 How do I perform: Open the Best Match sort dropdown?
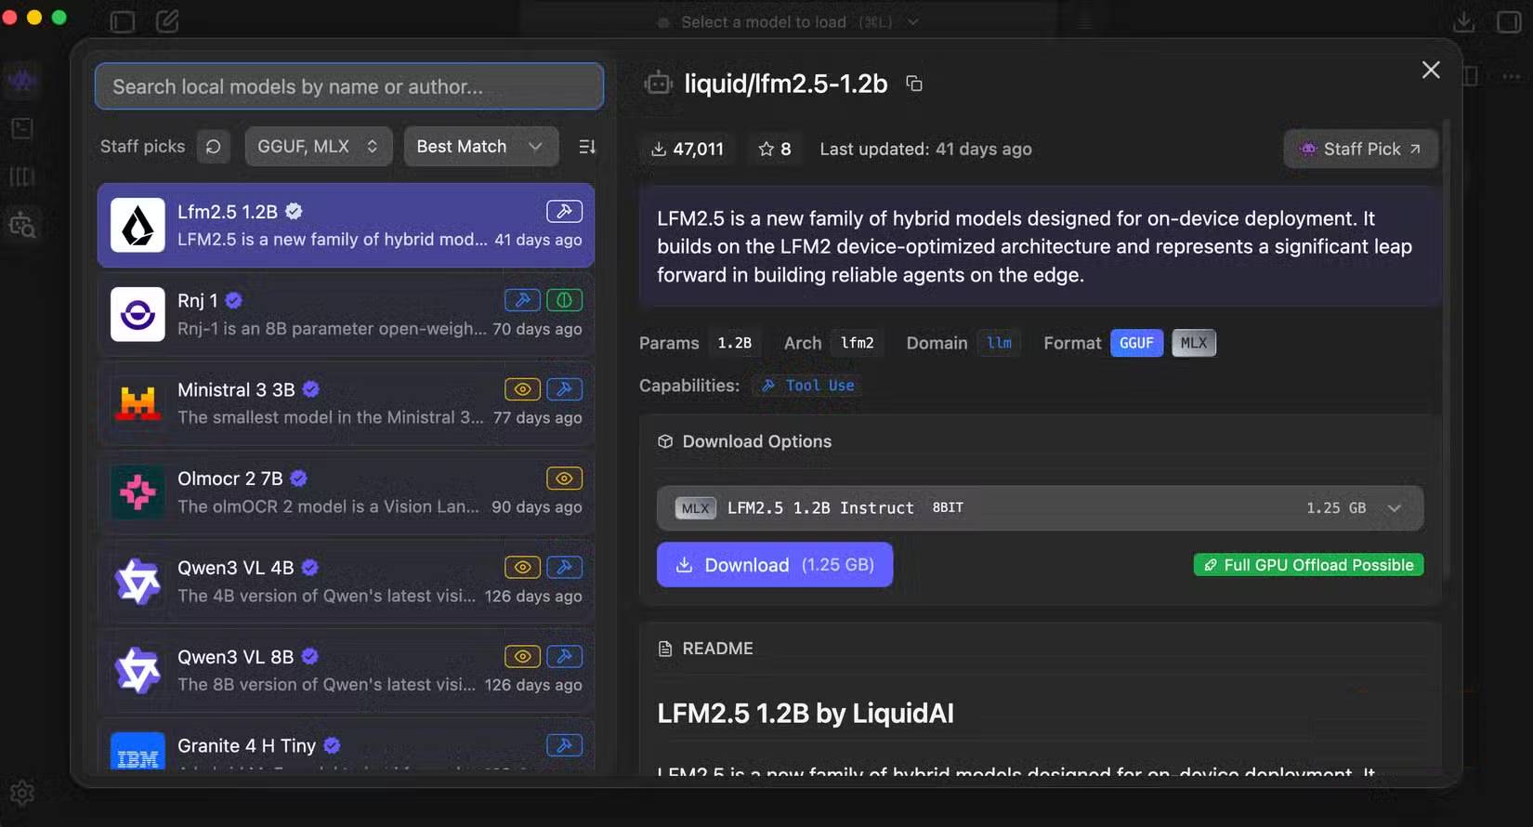480,147
